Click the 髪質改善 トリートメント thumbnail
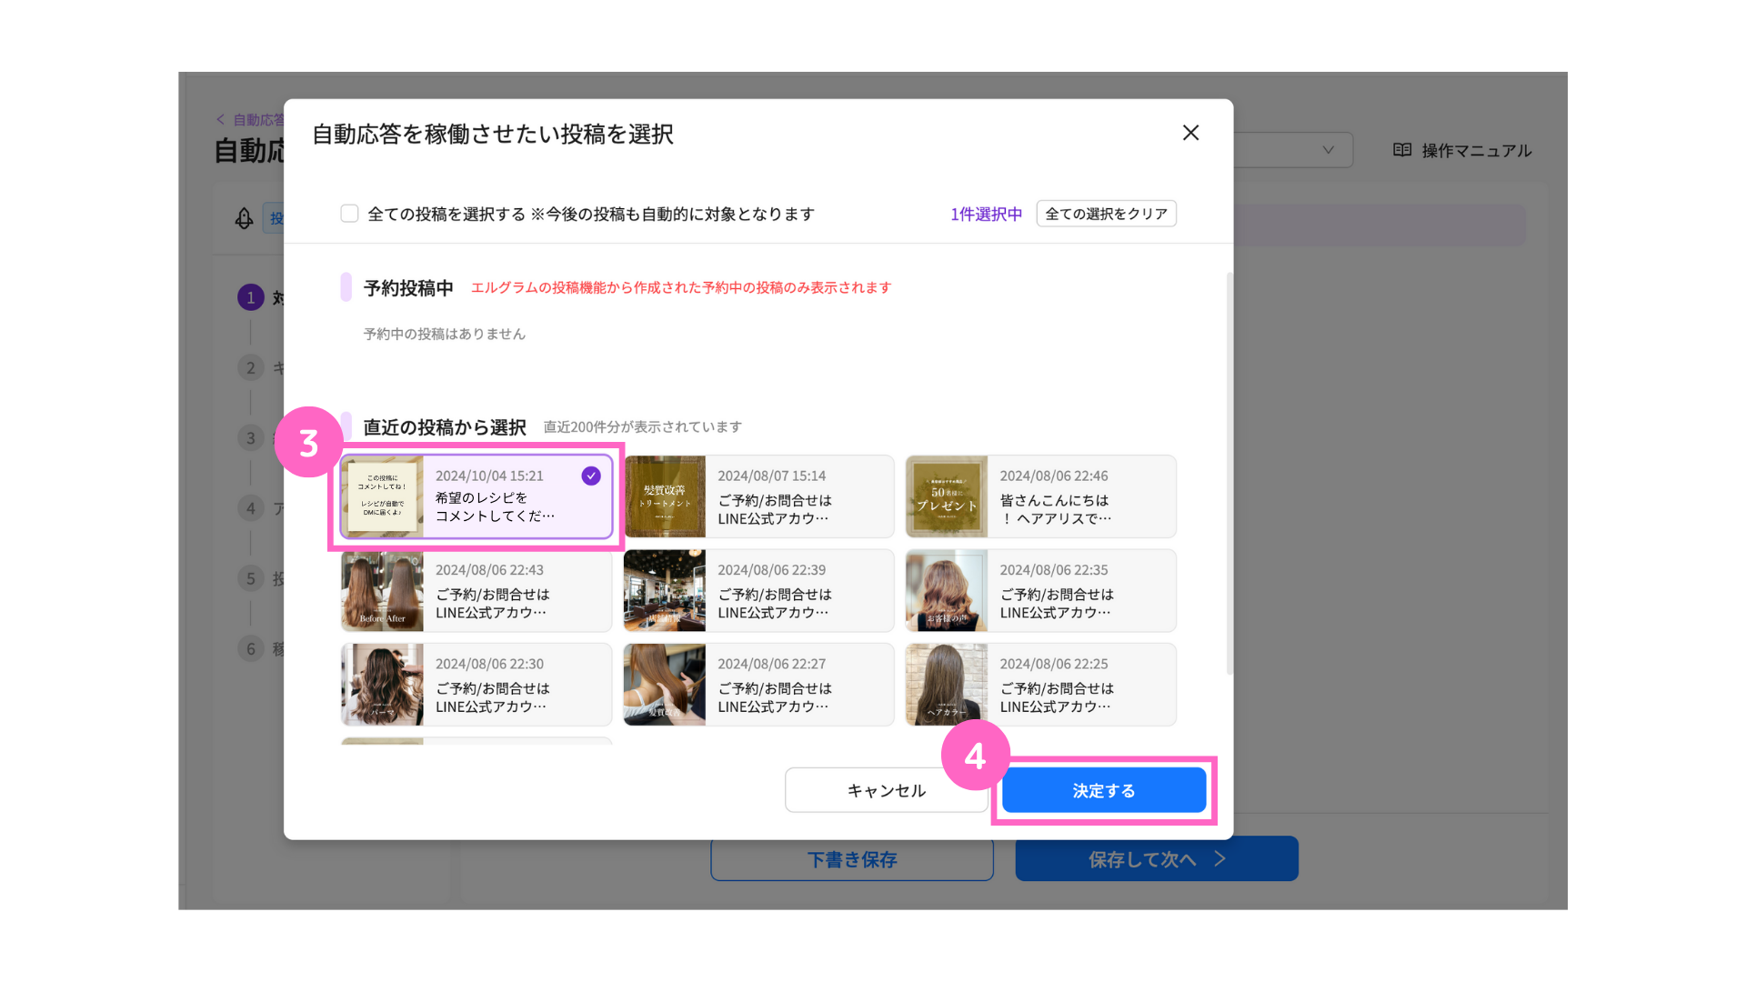This screenshot has height=982, width=1746. pyautogui.click(x=665, y=496)
